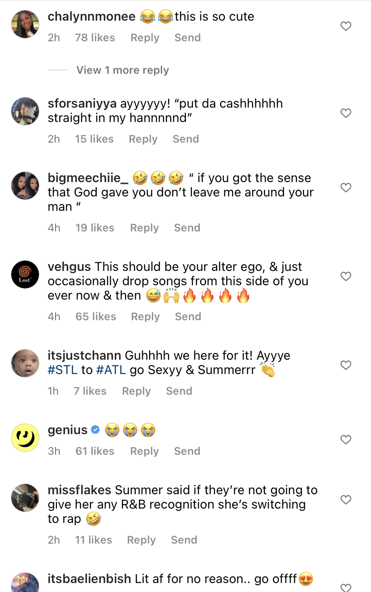View 78 likes on chalynnmonee's comment

click(95, 38)
